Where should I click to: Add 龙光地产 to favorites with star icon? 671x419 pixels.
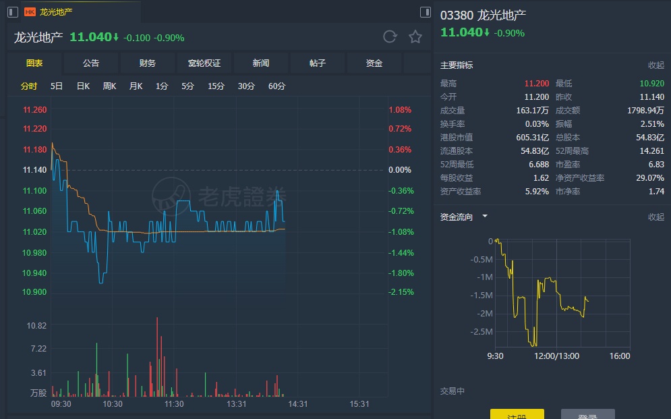(x=415, y=37)
